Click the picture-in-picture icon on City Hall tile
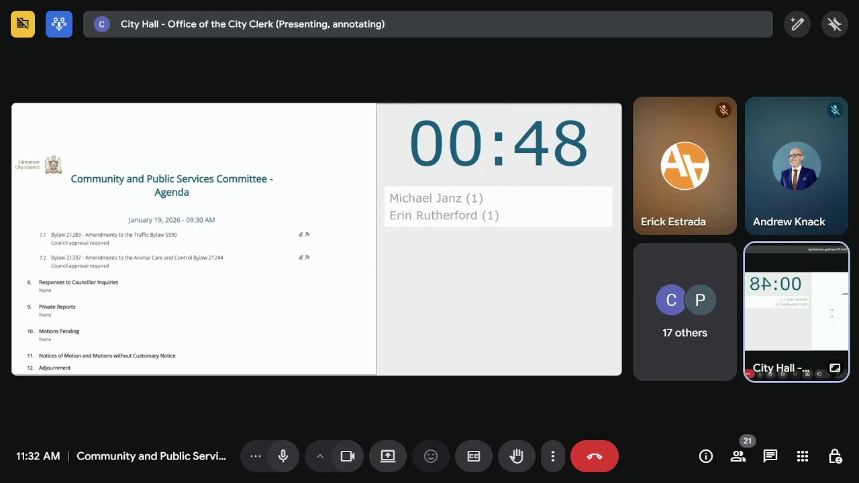Screen dimensions: 859x483 (x=835, y=368)
